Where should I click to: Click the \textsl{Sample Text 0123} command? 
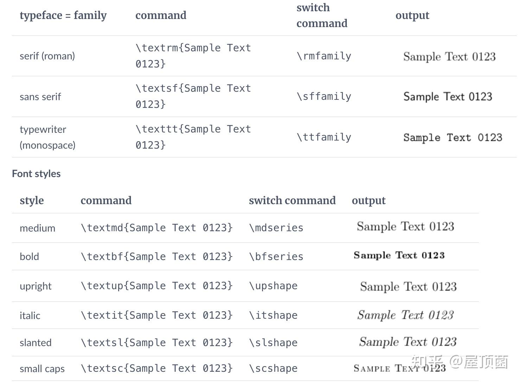click(x=157, y=343)
